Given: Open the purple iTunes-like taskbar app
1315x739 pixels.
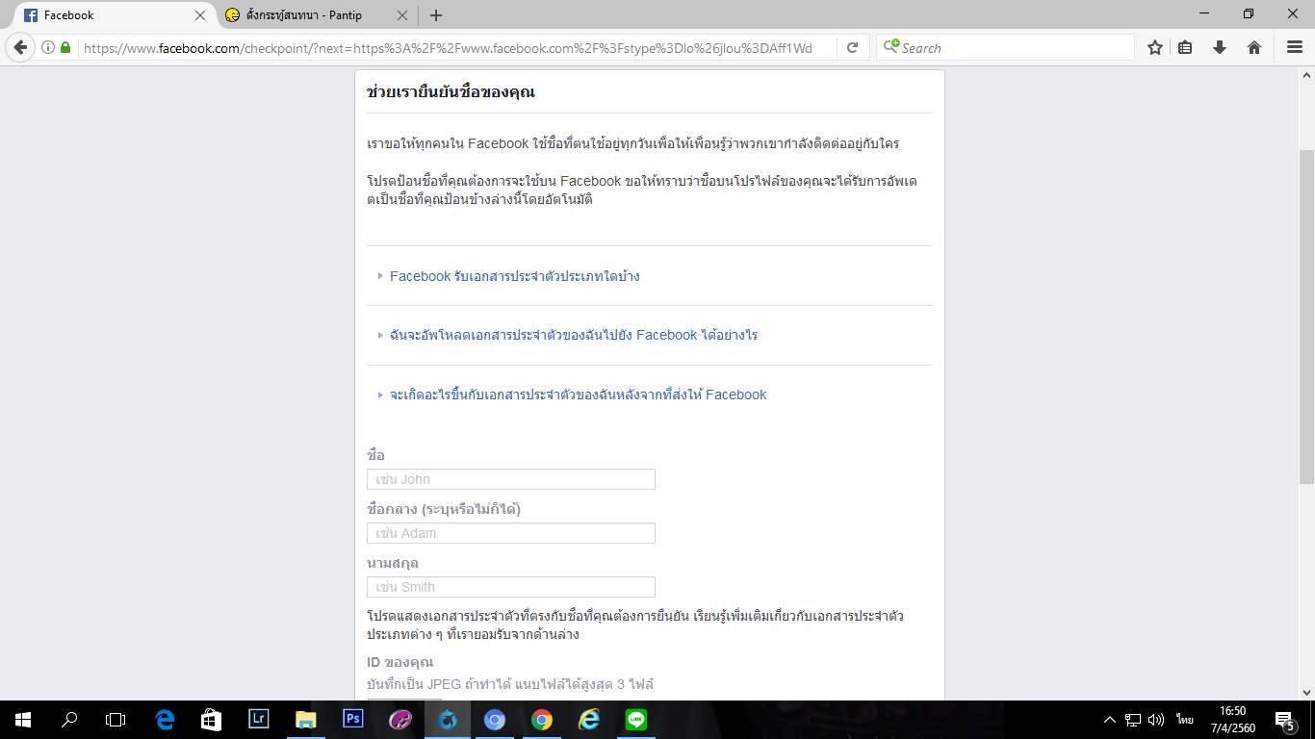Looking at the screenshot, I should coord(400,720).
